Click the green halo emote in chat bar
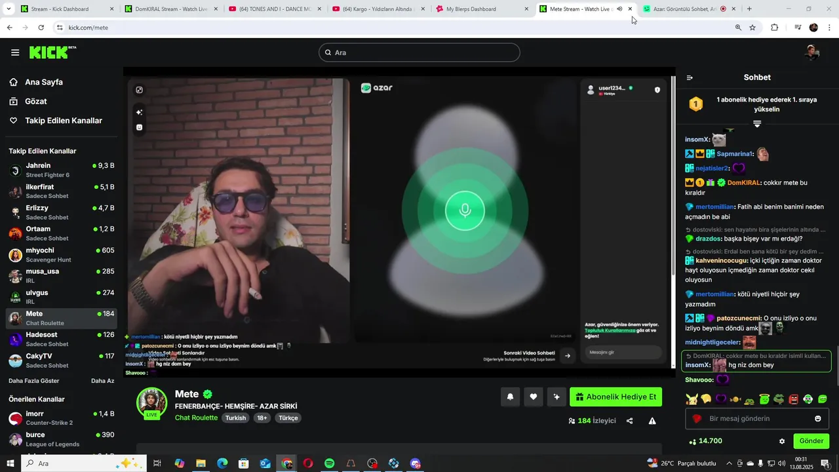The image size is (839, 472). (x=764, y=399)
